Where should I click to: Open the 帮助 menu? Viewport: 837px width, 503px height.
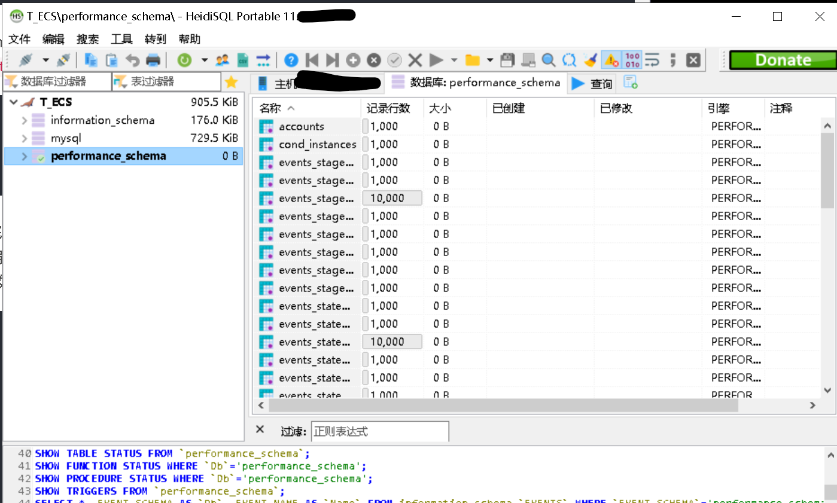(x=190, y=39)
